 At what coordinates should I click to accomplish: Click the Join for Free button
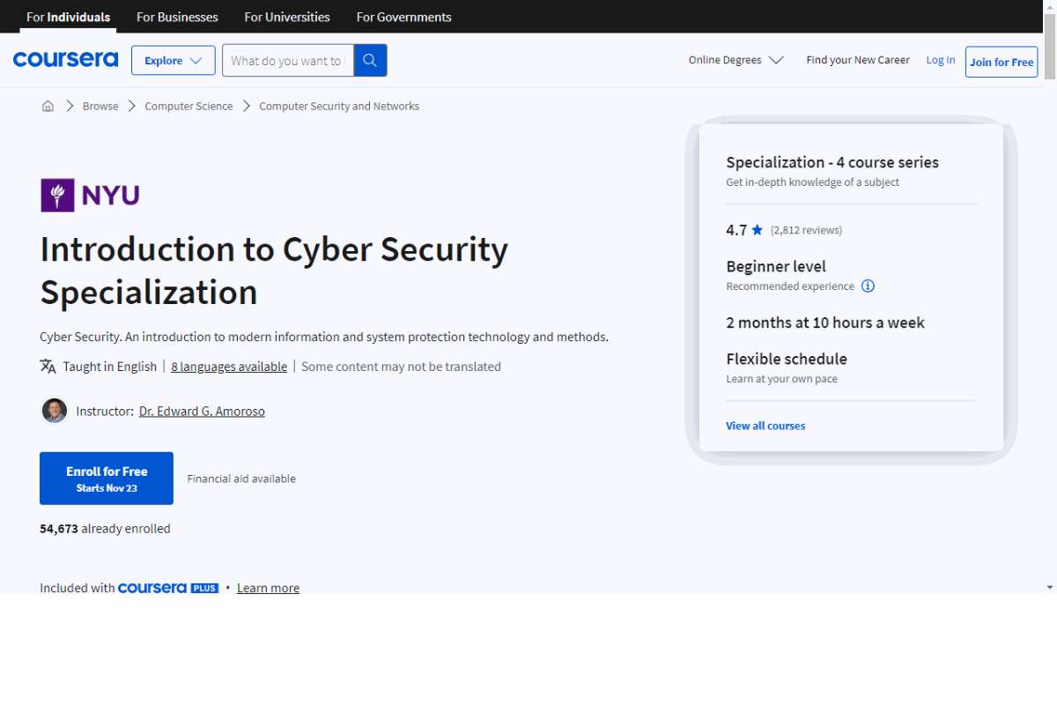click(x=1001, y=62)
